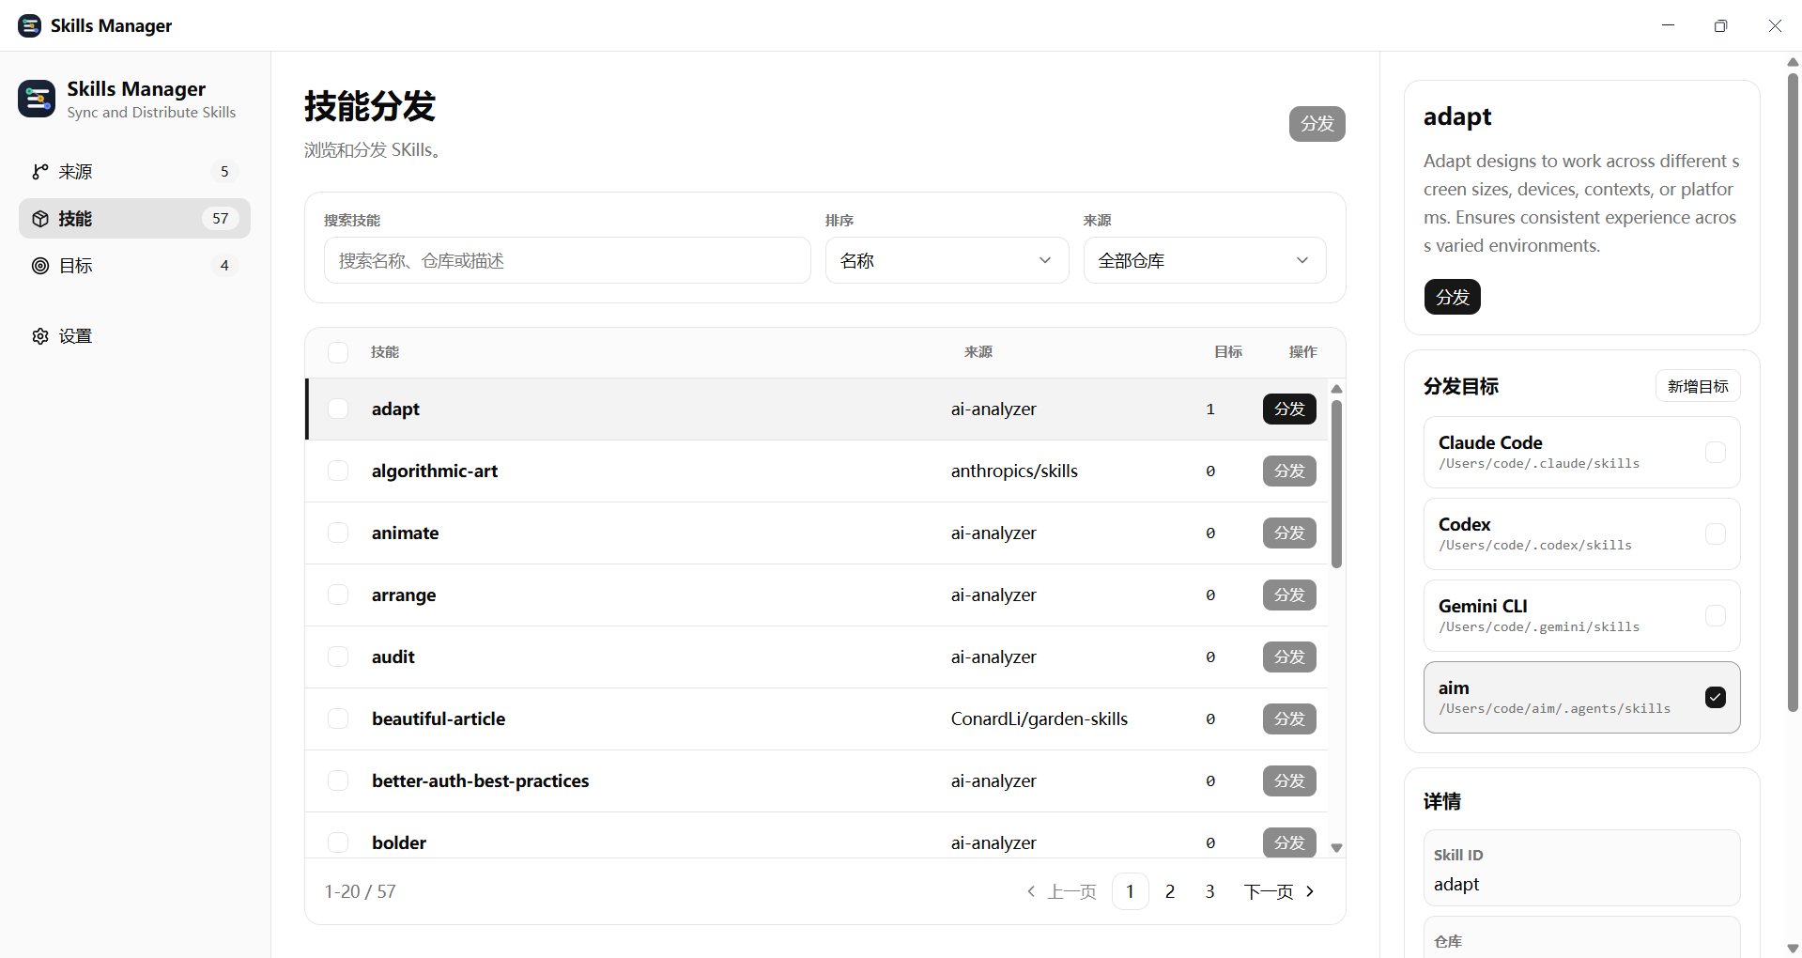
Task: Click 分发 button in adapt detail panel
Action: 1452,297
